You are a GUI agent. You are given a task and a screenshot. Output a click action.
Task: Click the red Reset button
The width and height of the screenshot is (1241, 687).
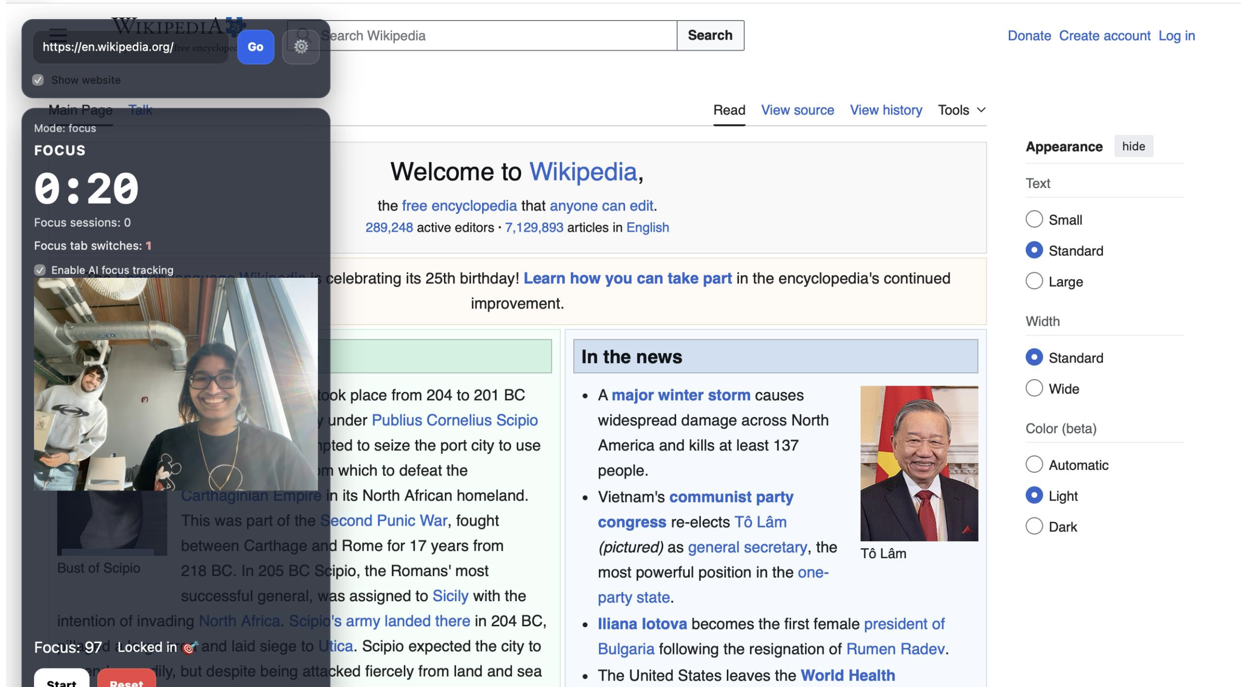pyautogui.click(x=126, y=680)
